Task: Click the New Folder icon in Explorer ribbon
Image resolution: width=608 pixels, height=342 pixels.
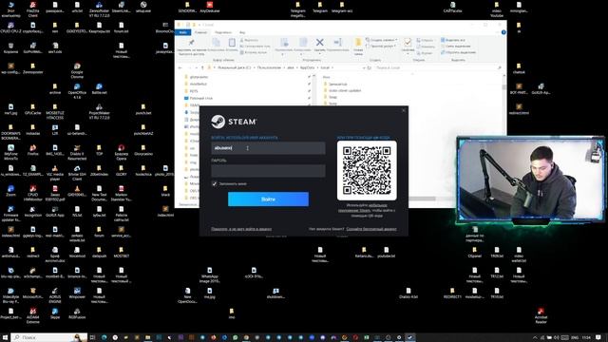Action: pyautogui.click(x=358, y=42)
